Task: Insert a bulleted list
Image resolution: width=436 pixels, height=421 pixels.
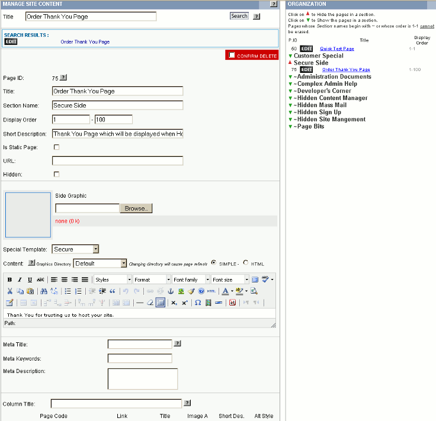Action: [68, 291]
